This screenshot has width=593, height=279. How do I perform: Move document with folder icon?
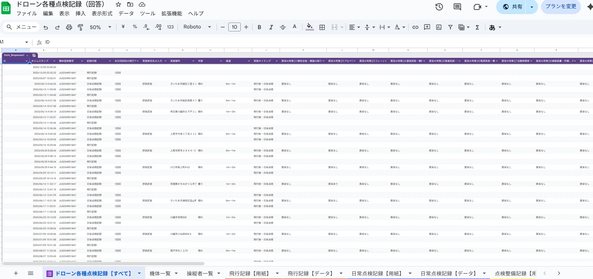tap(130, 4)
